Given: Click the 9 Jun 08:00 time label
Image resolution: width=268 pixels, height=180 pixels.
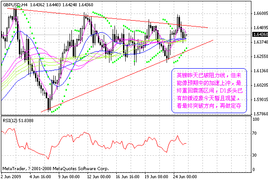Looking at the screenshot, I should coord(69,176).
